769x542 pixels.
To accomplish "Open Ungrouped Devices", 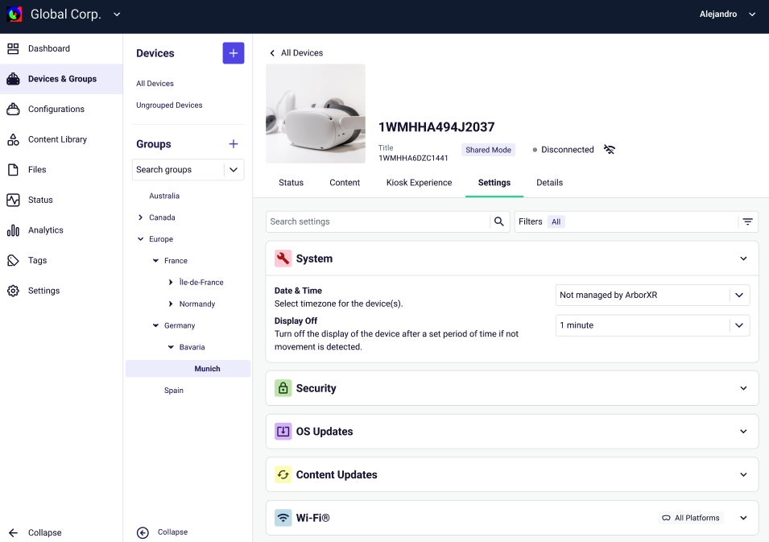I will (169, 105).
